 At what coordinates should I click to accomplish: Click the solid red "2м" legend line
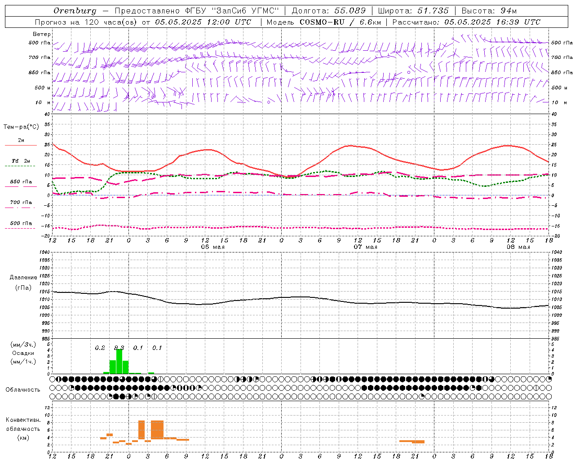click(21, 145)
